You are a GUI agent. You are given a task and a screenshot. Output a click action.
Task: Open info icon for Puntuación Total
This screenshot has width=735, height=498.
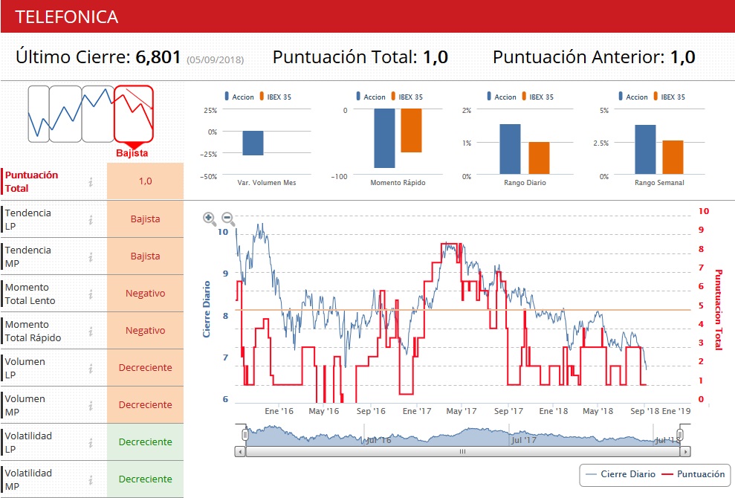click(91, 182)
